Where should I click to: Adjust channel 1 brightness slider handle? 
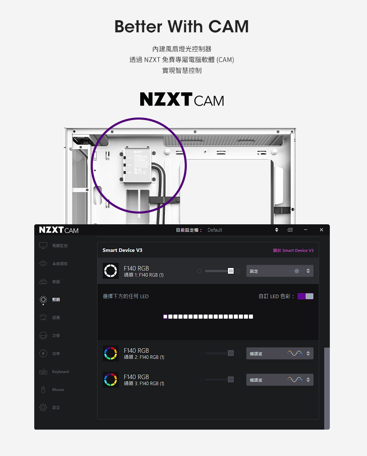pyautogui.click(x=231, y=271)
